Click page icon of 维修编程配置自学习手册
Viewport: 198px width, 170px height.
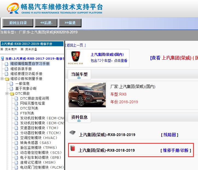tap(7, 64)
